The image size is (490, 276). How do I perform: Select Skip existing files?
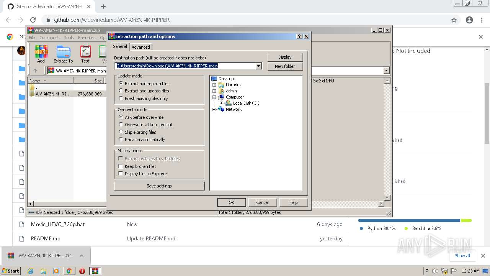[137, 132]
